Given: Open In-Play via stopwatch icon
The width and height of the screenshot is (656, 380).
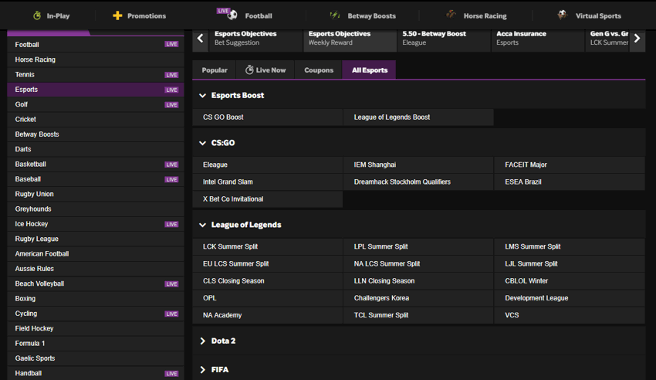Looking at the screenshot, I should point(37,15).
